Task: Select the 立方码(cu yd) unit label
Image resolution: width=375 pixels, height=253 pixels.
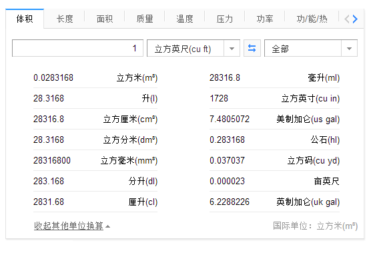Action: pos(314,160)
